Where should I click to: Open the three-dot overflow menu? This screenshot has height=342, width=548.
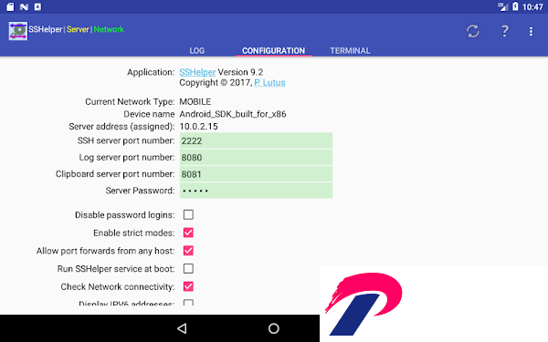tap(531, 31)
